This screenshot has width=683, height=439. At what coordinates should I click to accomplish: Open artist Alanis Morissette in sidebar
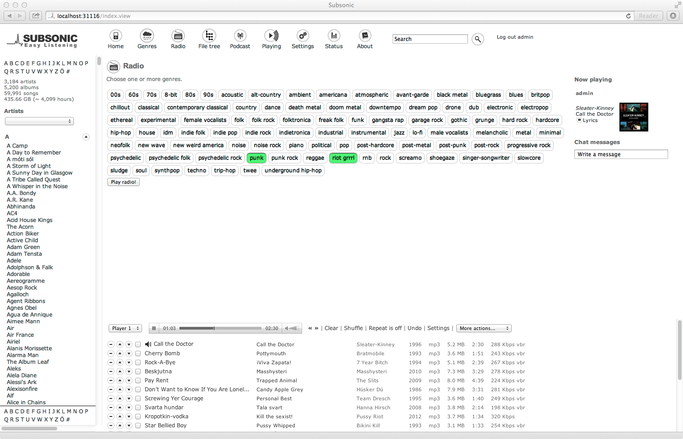click(29, 348)
